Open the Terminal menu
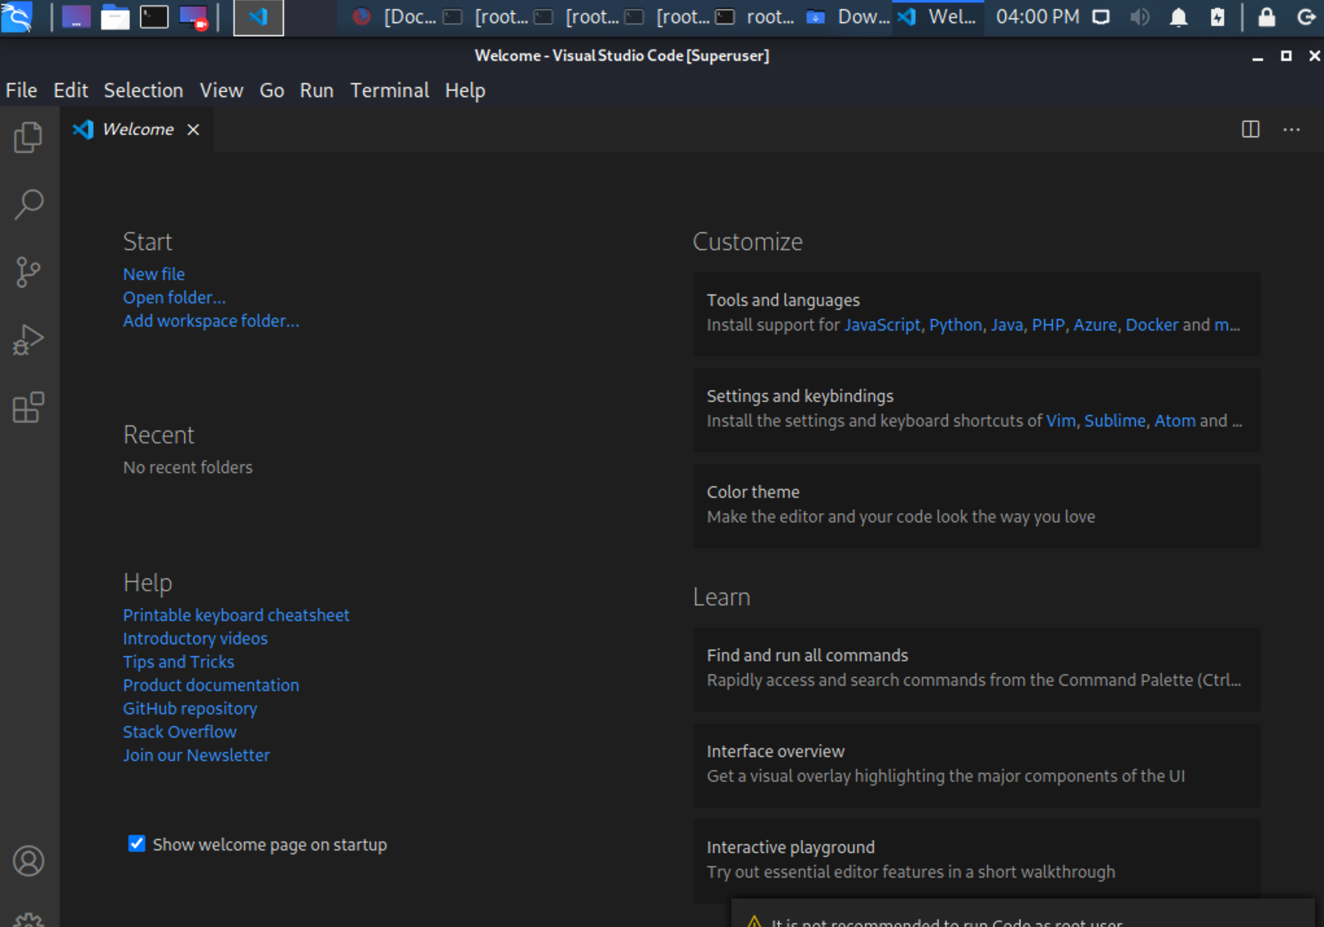The image size is (1324, 927). [389, 90]
